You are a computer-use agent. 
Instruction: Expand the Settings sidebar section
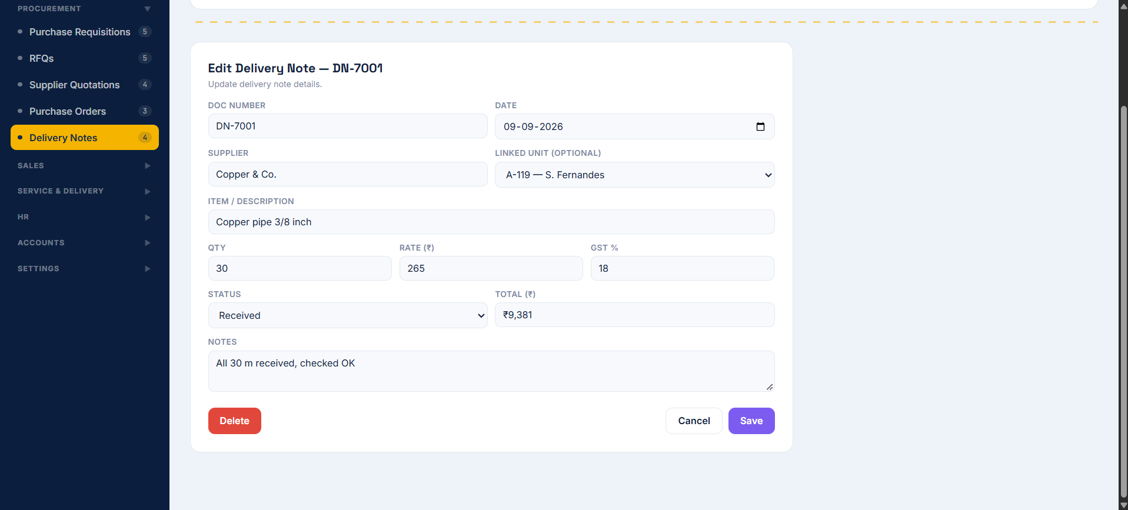tap(85, 269)
